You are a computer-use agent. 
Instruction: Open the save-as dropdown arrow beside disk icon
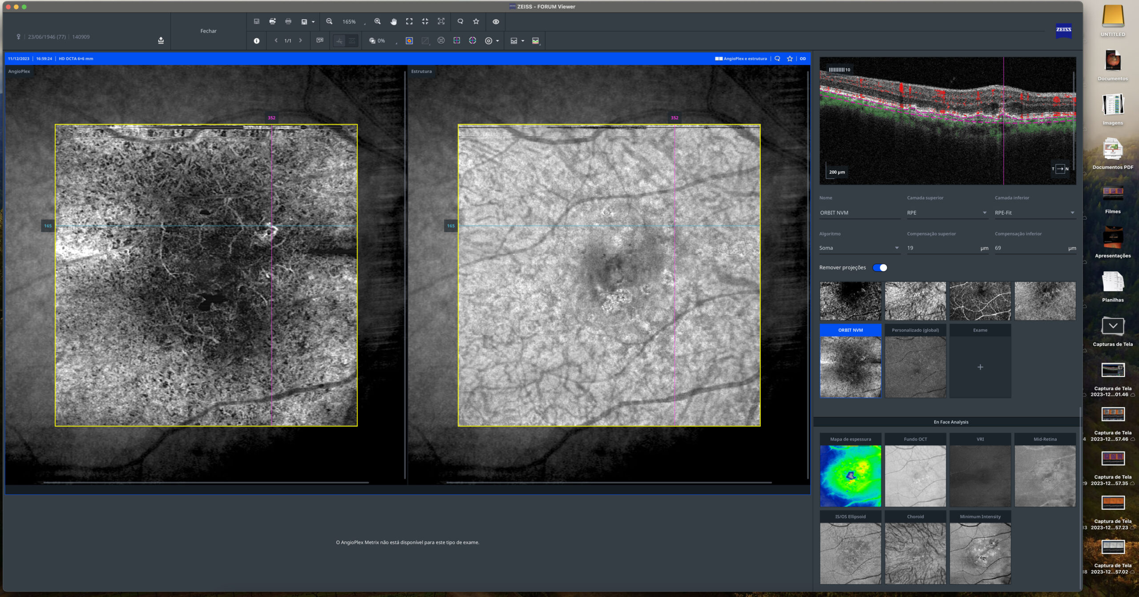click(313, 22)
